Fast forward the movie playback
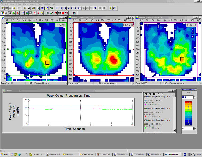This screenshot has height=157, width=202. coord(79,8)
